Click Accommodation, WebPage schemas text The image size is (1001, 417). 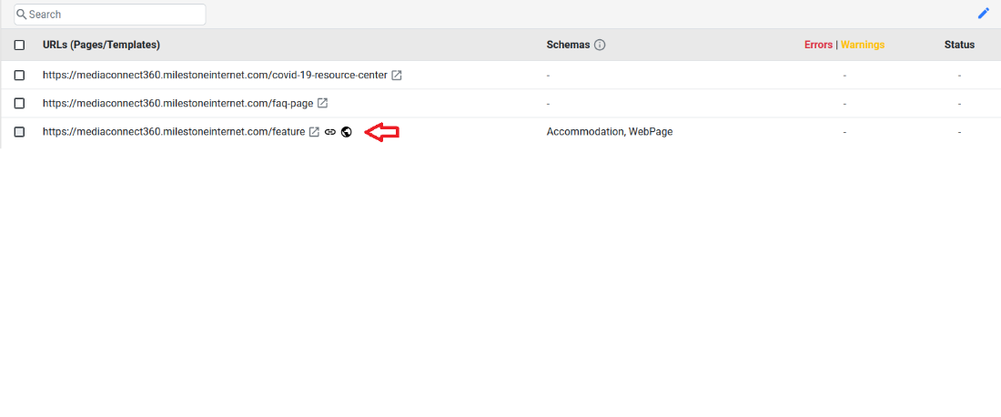(x=610, y=132)
